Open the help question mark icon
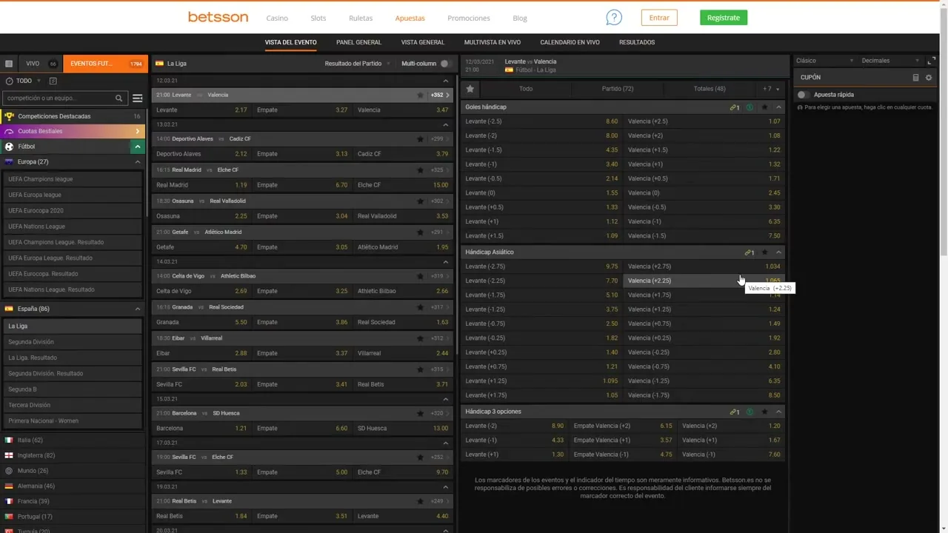The width and height of the screenshot is (948, 533). [x=614, y=18]
